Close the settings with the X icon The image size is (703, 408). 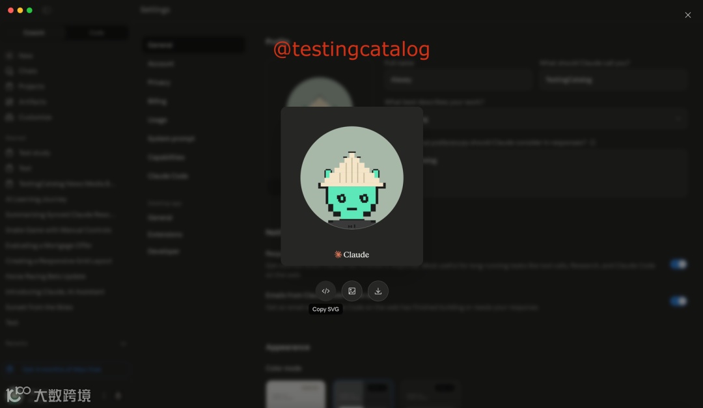click(688, 15)
